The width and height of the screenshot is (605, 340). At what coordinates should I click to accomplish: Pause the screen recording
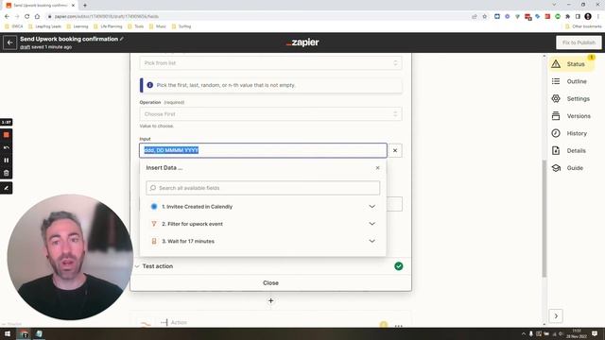[x=7, y=161]
